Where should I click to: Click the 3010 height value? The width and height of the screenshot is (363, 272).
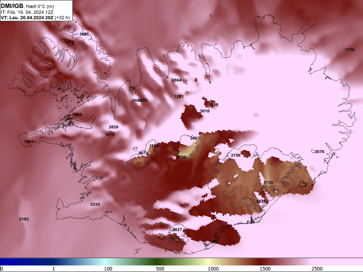[x=205, y=111]
